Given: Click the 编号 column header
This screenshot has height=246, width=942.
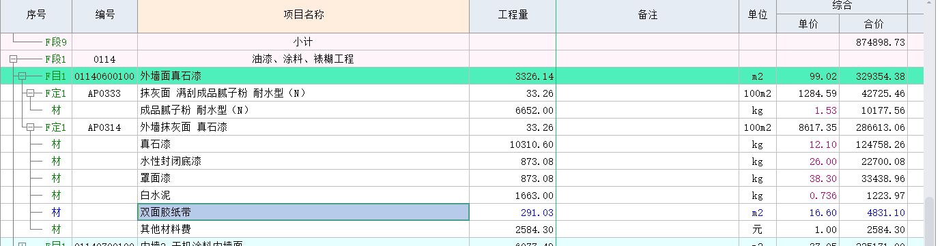Looking at the screenshot, I should point(104,15).
